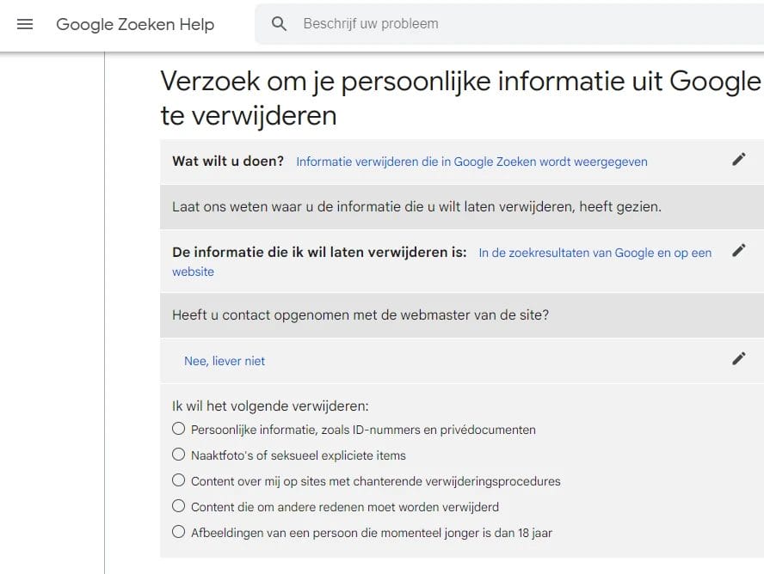Go to Google Zoeken Help home
The image size is (764, 574).
point(135,24)
